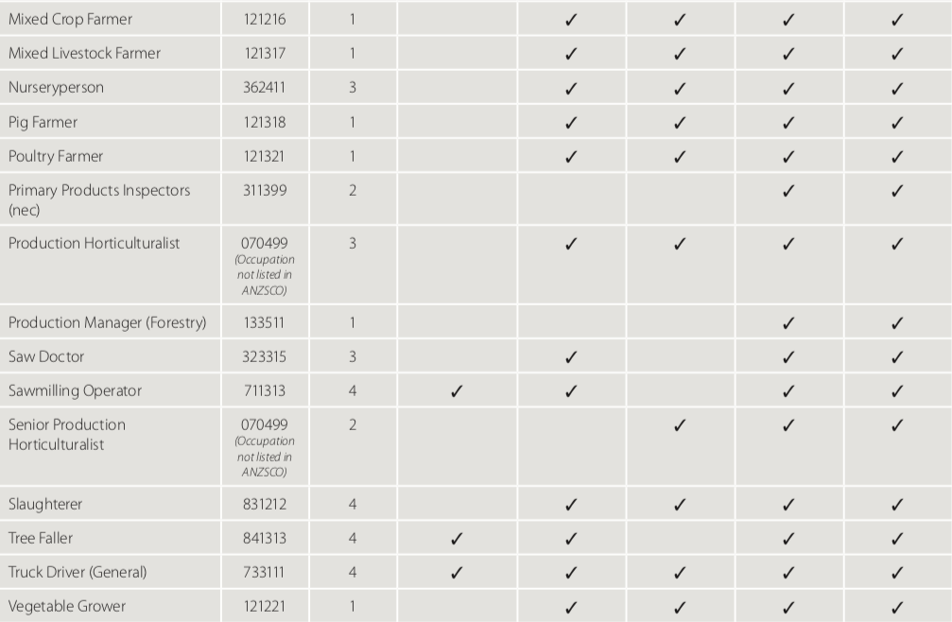Click ANZSCO code 841313
952x622 pixels.
[264, 538]
